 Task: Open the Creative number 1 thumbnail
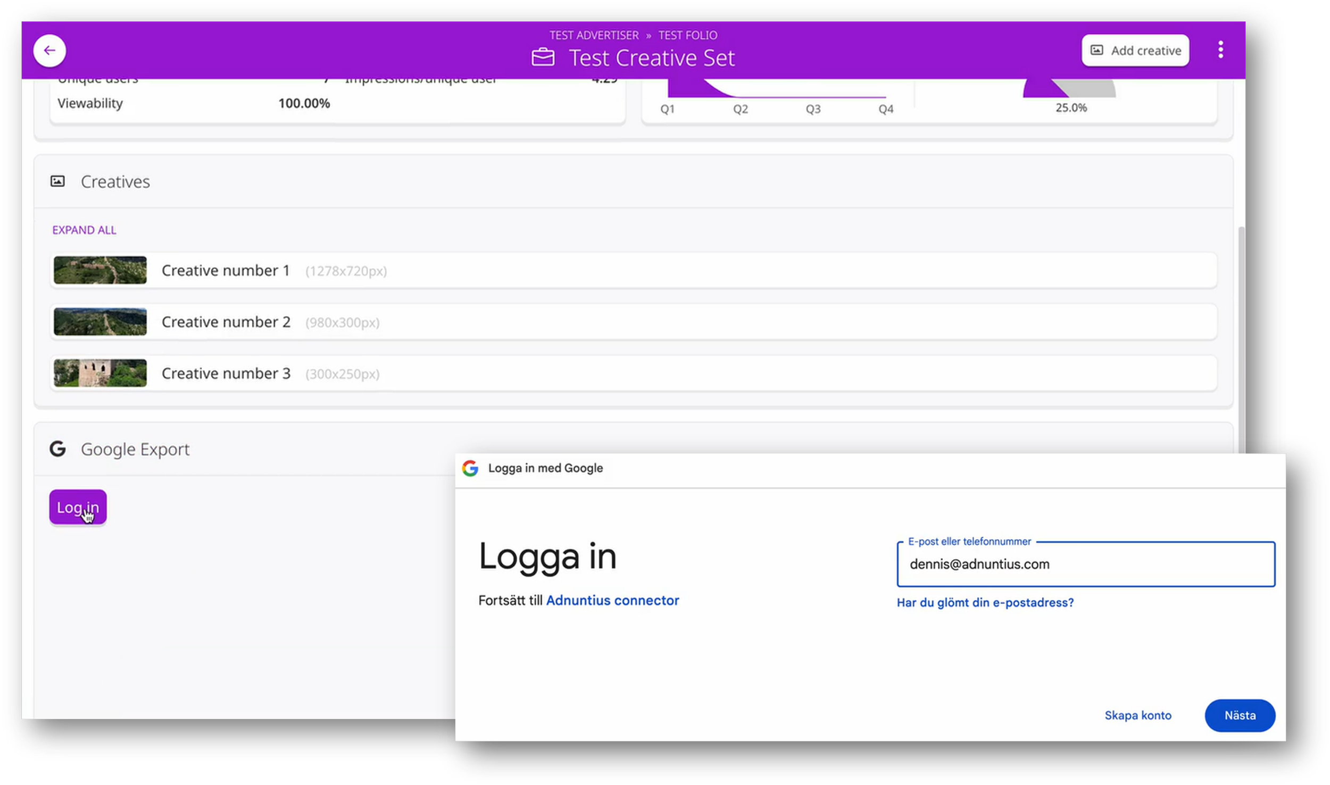click(100, 271)
